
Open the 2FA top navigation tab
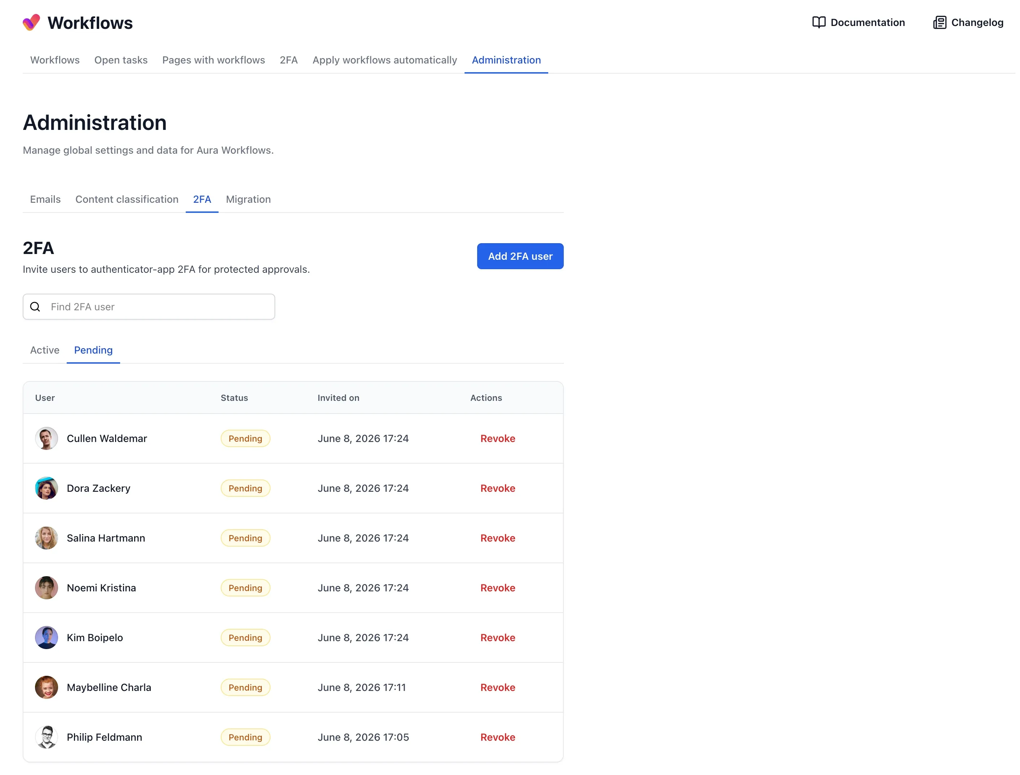coord(289,60)
